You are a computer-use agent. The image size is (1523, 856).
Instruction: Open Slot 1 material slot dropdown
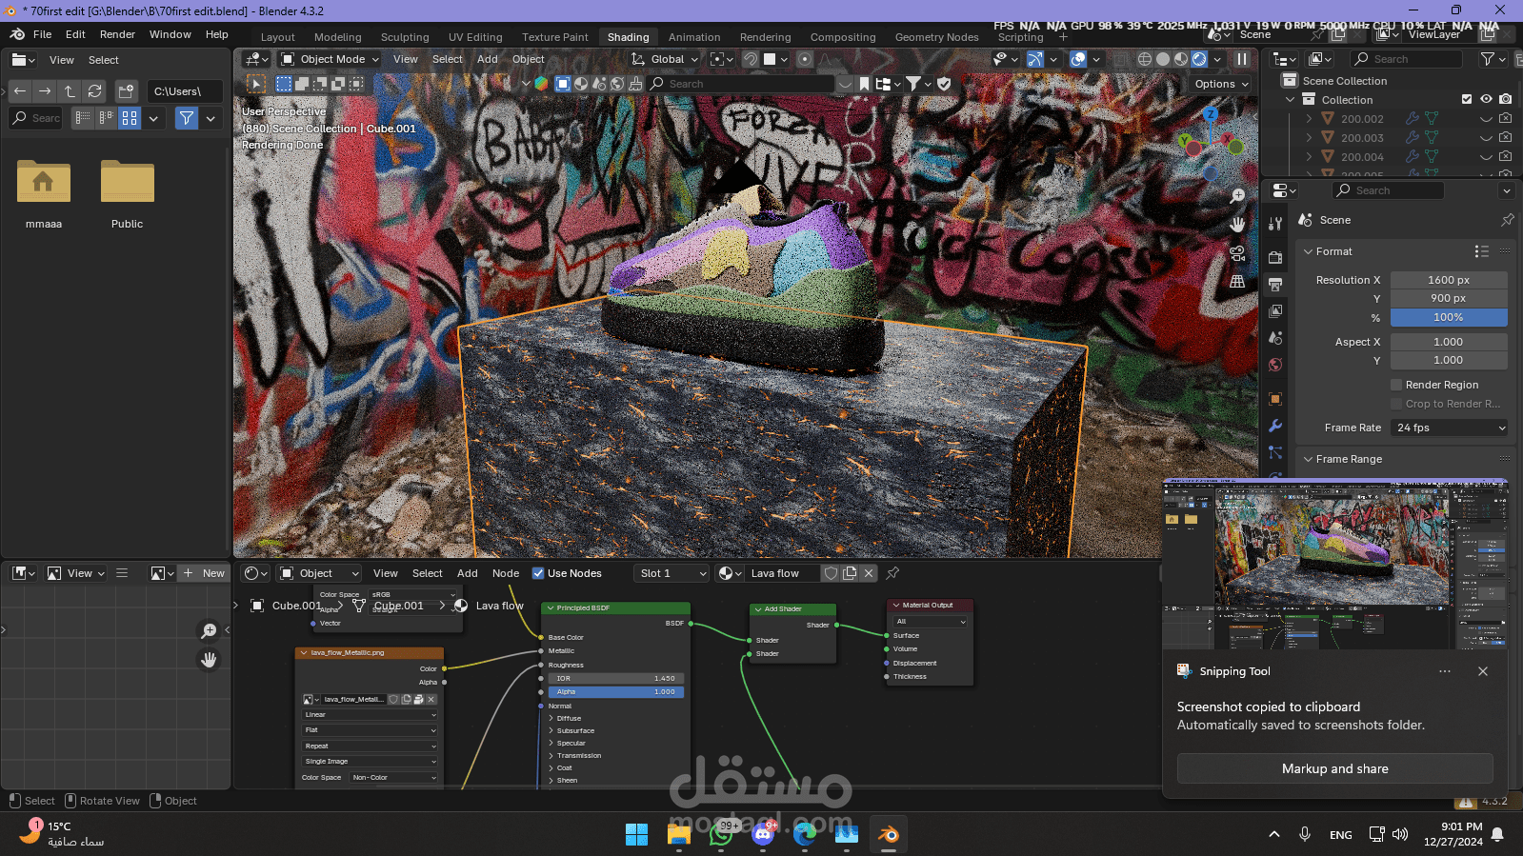[x=672, y=573]
